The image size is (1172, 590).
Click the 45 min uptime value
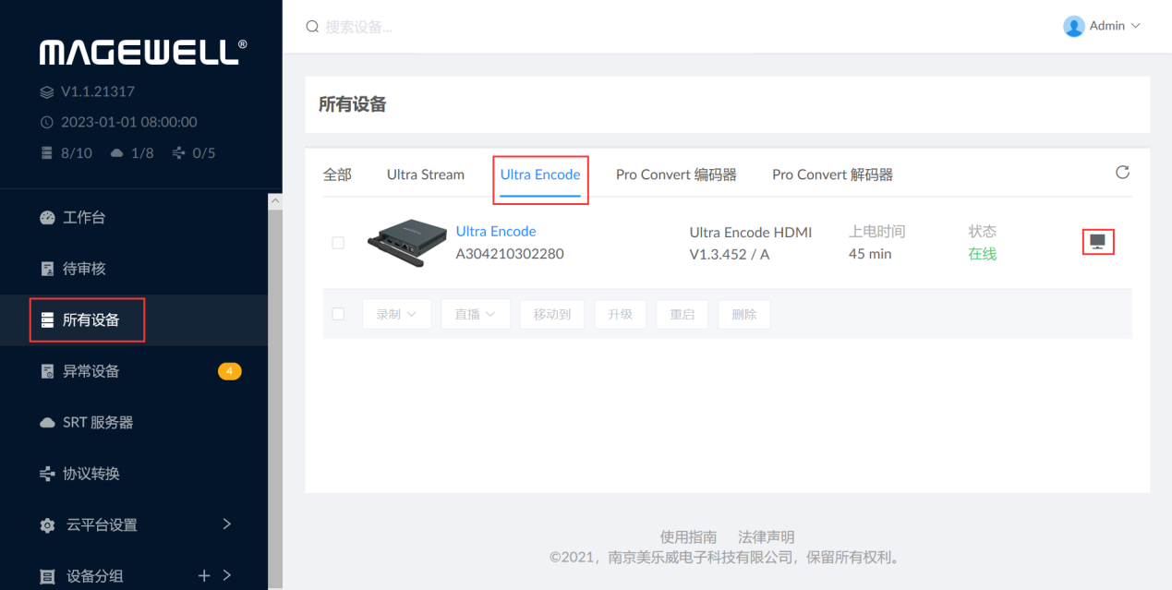coord(870,254)
